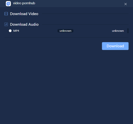Click the Download Video film strip icon
Viewport: 133px width, 124px height.
point(6,14)
